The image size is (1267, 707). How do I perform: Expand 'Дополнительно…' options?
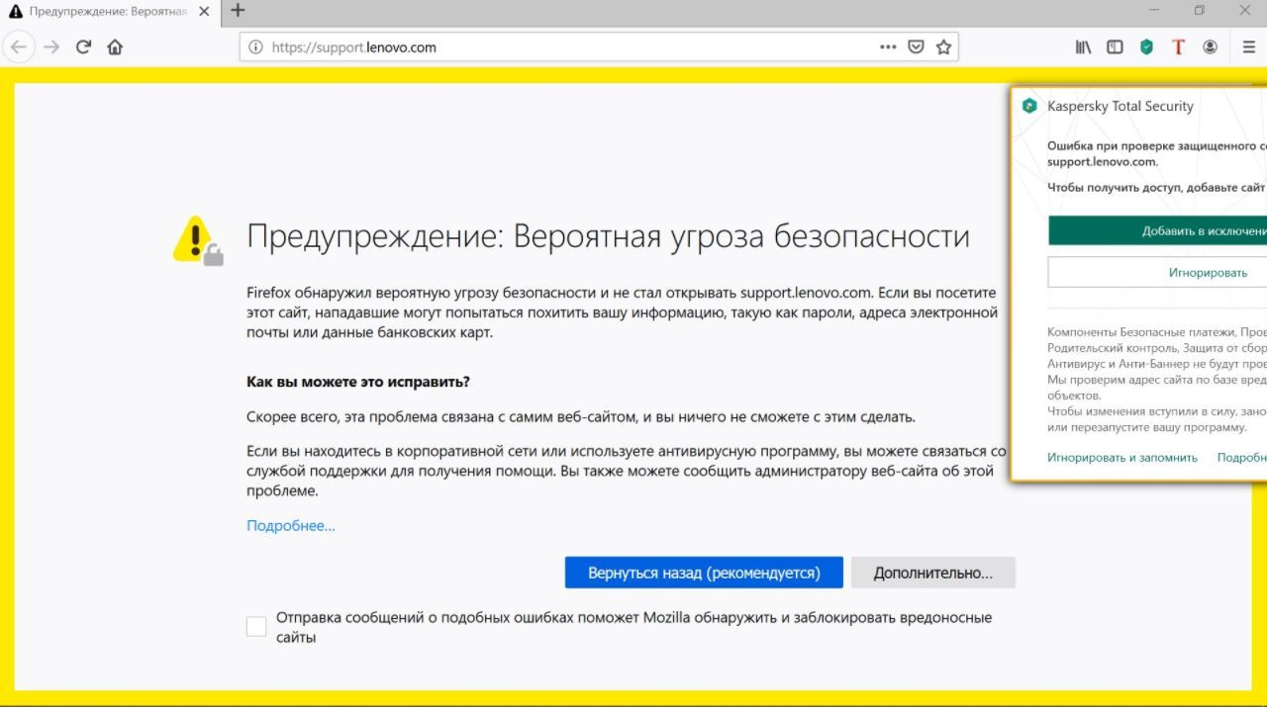click(x=932, y=573)
